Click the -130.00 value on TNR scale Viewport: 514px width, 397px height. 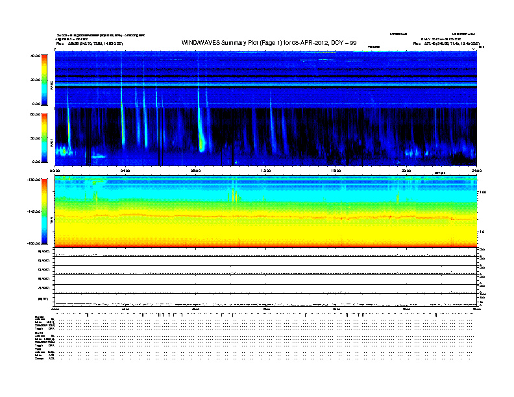click(x=34, y=180)
